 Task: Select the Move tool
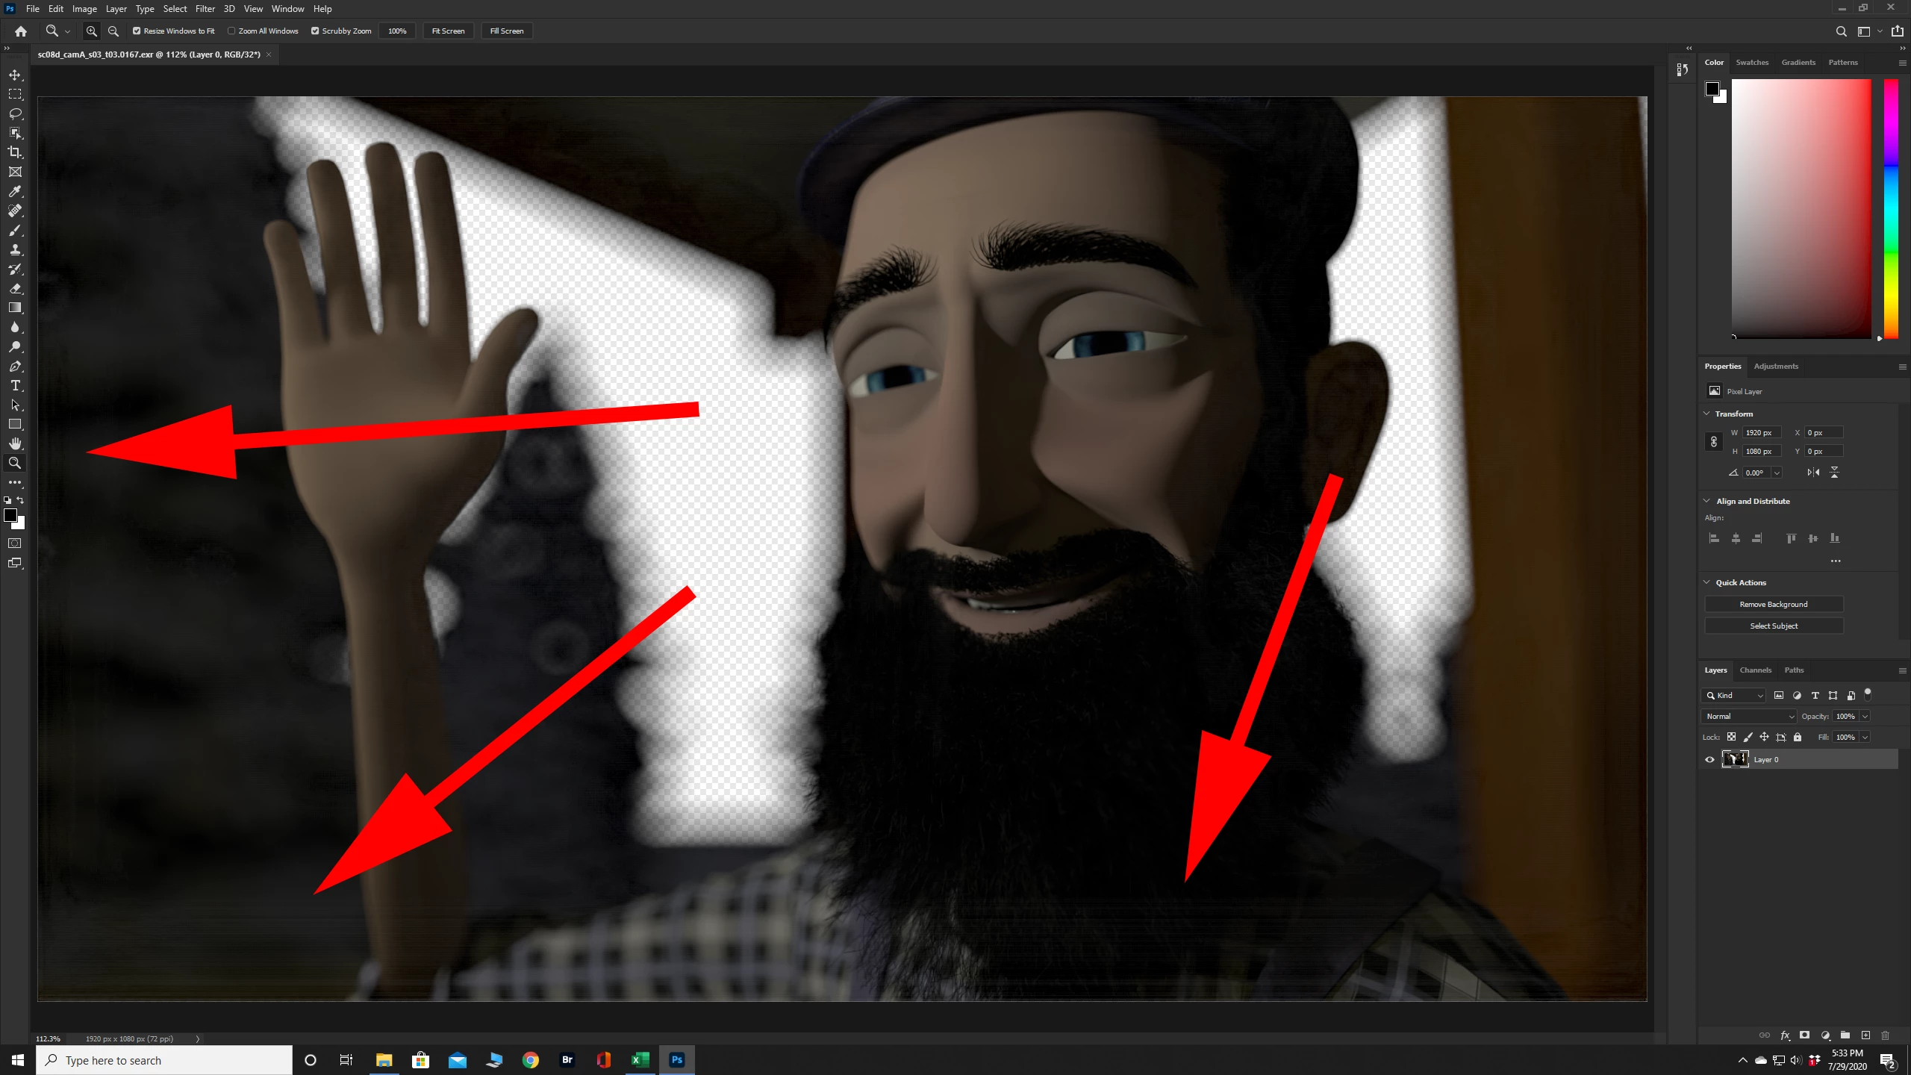[15, 75]
